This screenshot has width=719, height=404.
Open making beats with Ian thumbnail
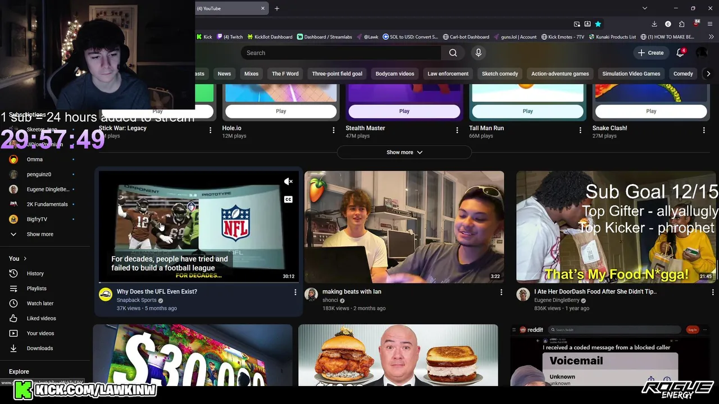(404, 227)
